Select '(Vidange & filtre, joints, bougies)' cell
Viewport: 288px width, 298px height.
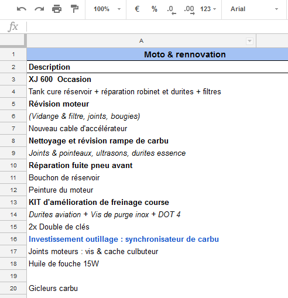click(x=141, y=116)
